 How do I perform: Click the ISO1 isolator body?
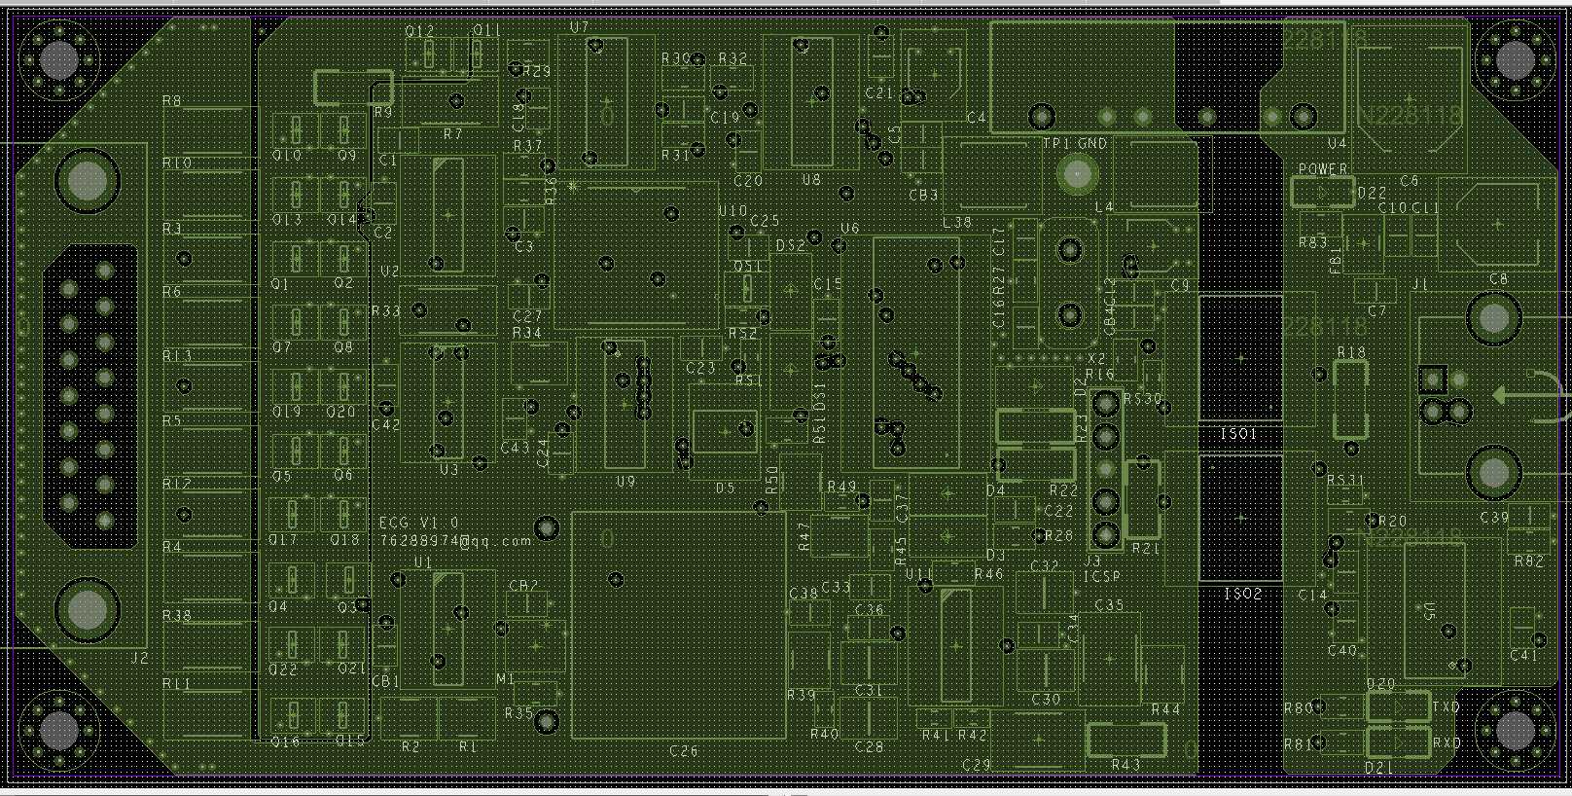[x=1239, y=359]
